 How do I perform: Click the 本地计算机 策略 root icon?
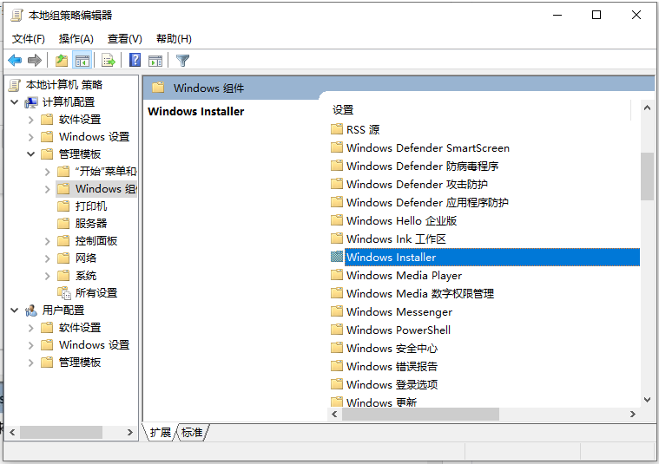14,85
